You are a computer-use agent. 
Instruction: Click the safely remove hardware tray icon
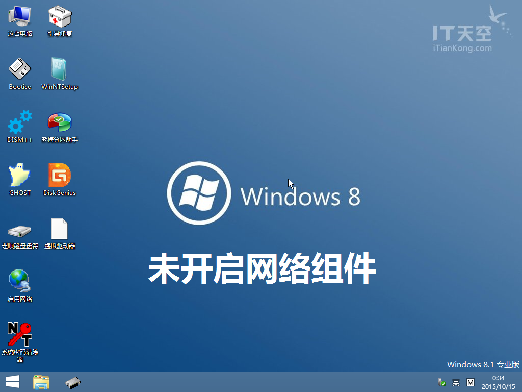pyautogui.click(x=441, y=382)
